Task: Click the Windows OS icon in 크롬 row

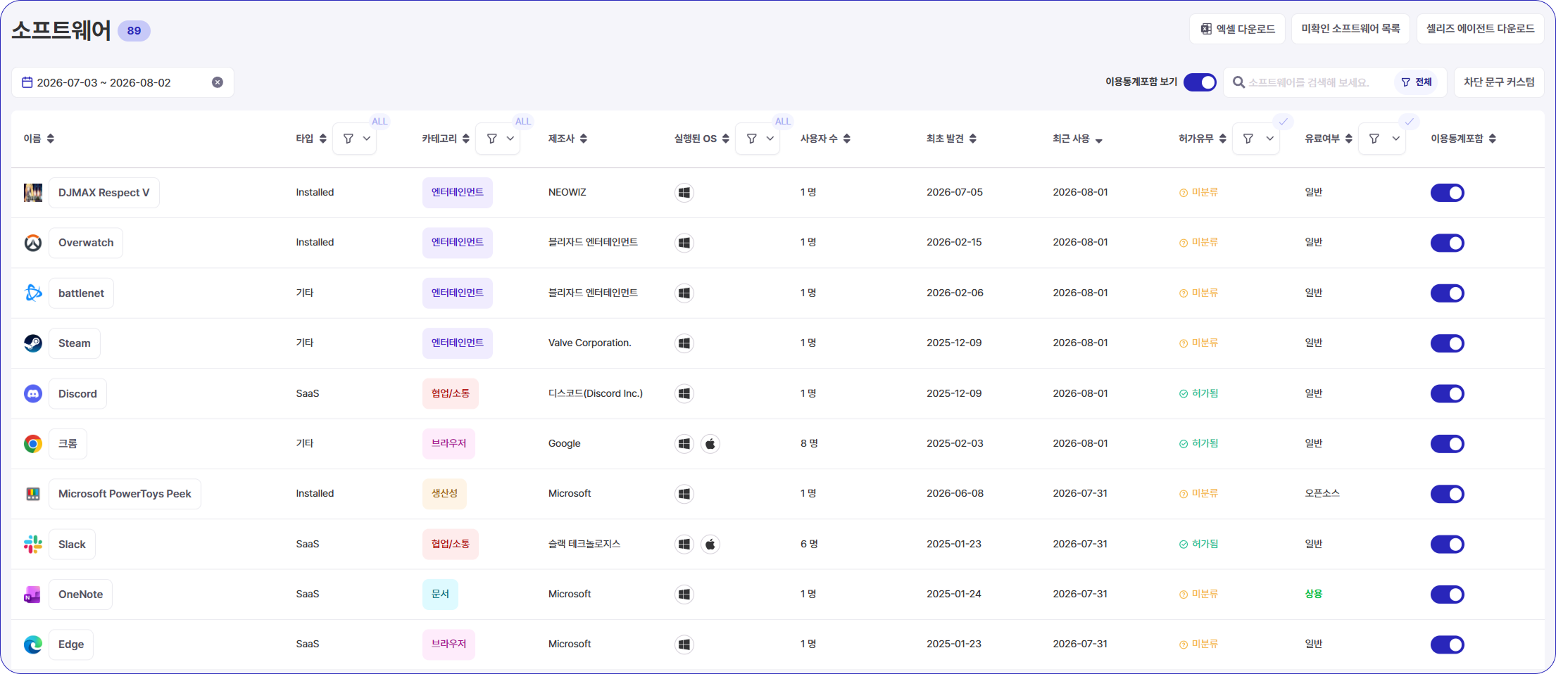Action: point(684,444)
